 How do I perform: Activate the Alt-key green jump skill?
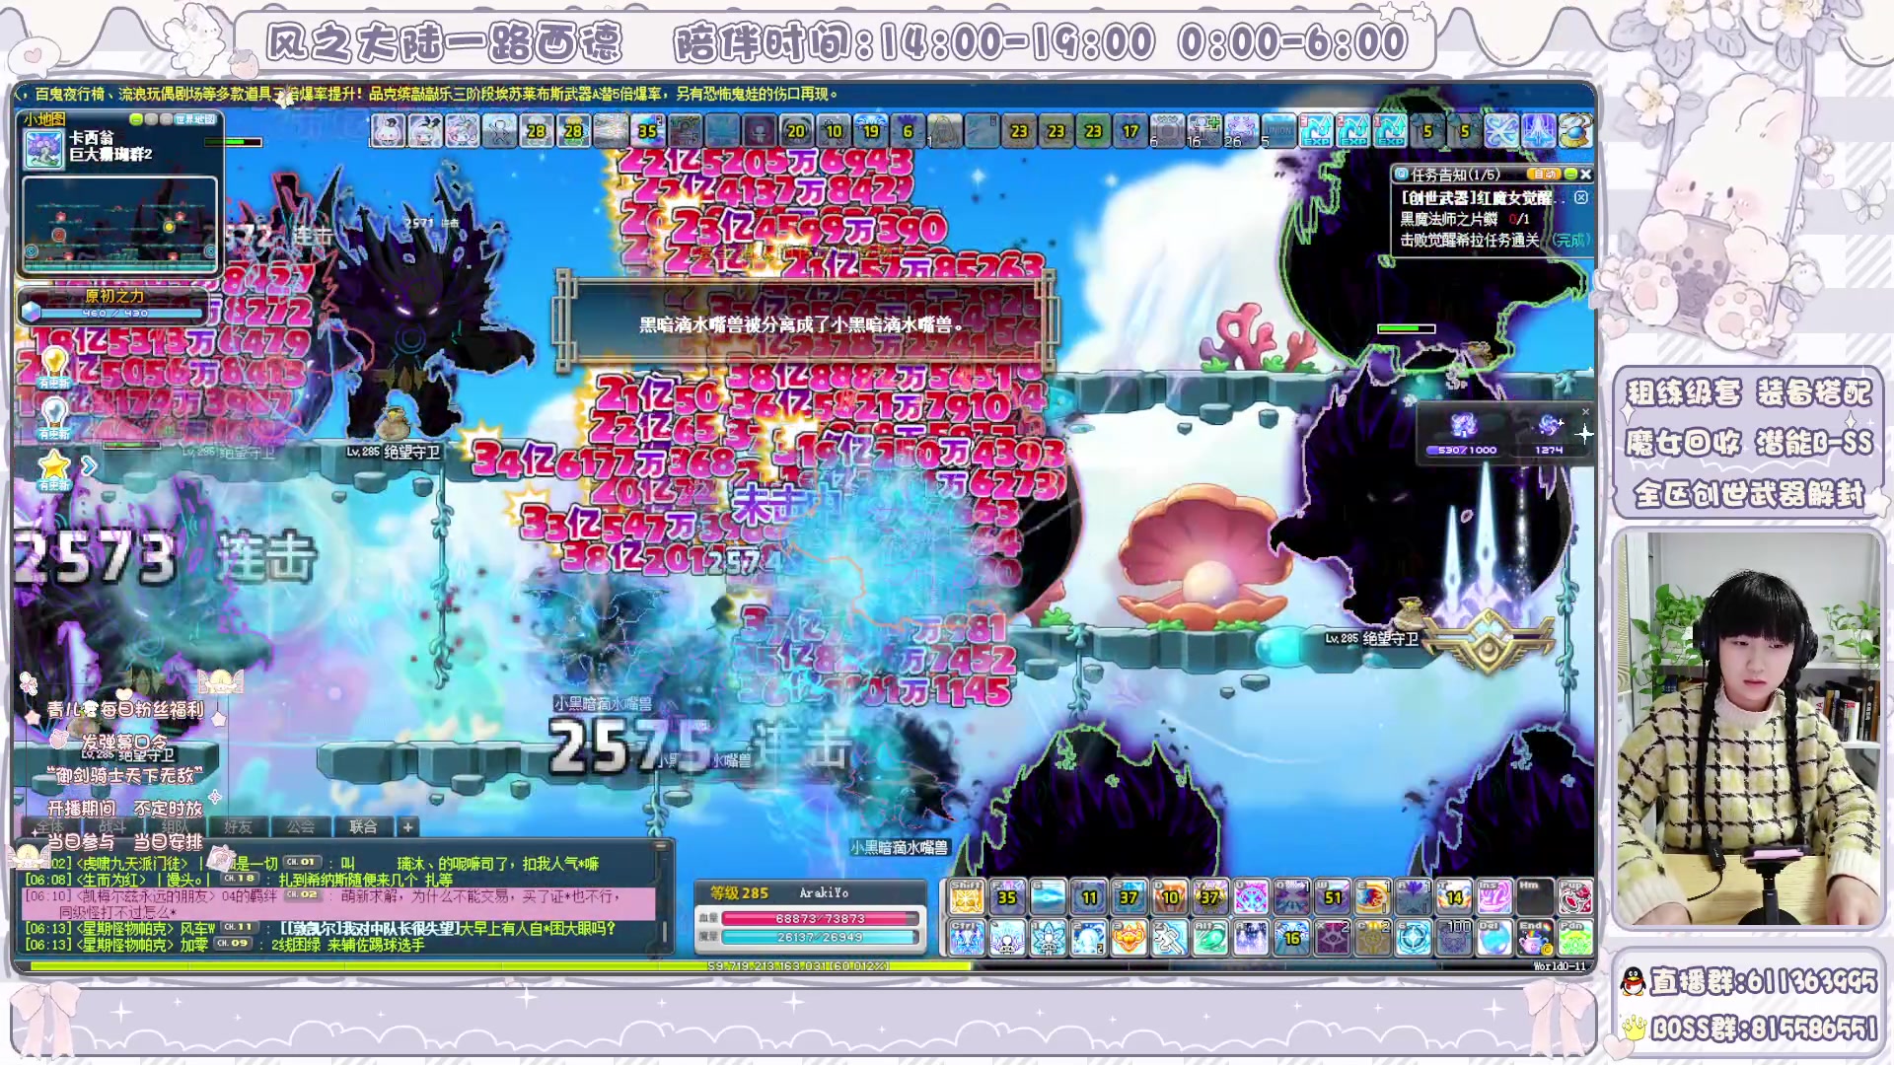pyautogui.click(x=1210, y=939)
